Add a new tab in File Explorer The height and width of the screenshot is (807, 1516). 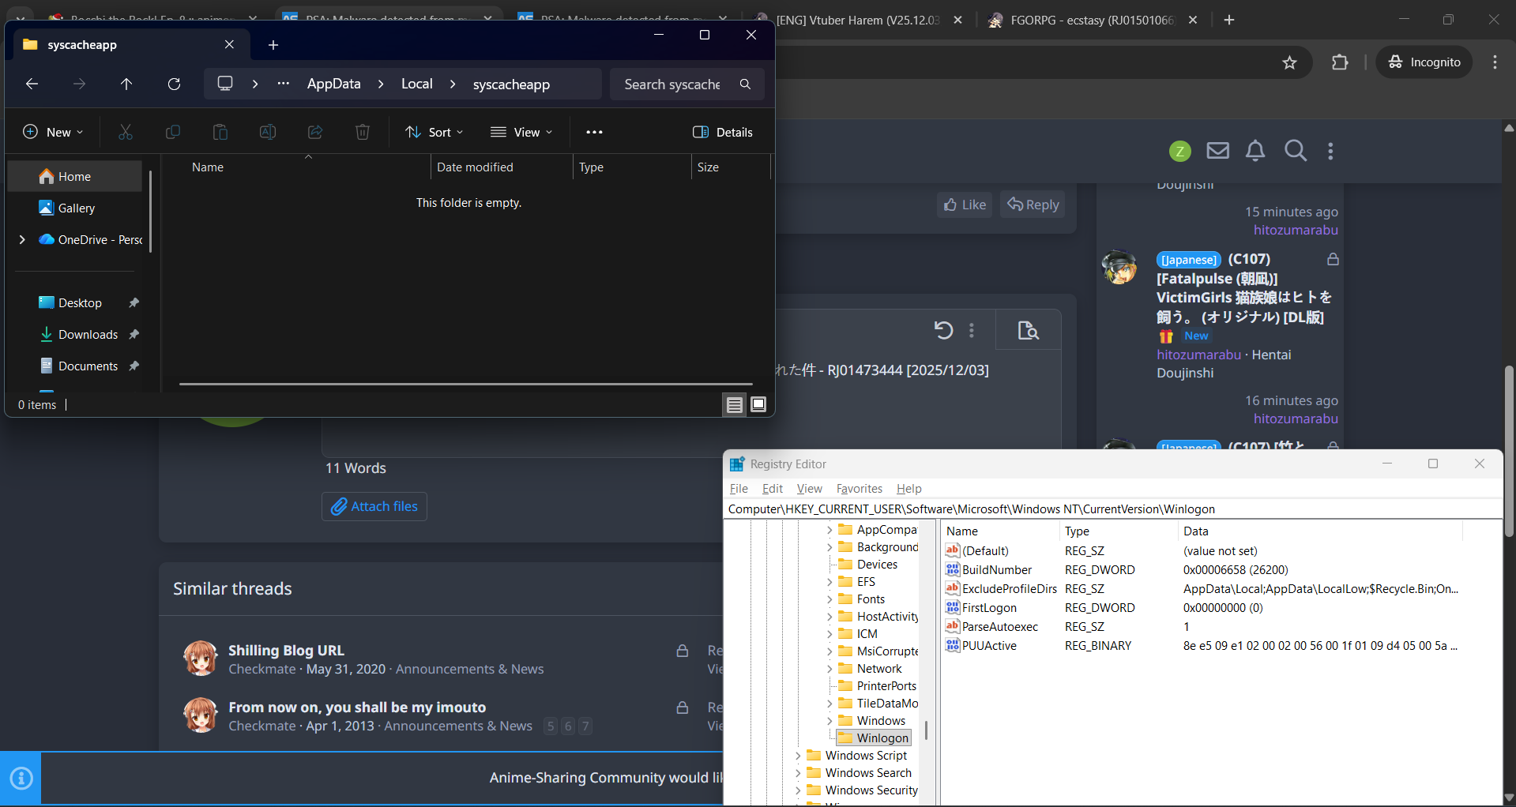coord(273,45)
